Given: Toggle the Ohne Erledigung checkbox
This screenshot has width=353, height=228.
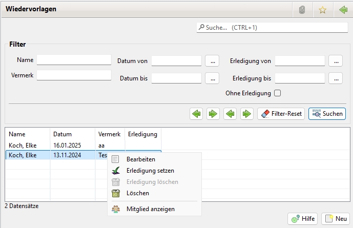Looking at the screenshot, I should (278, 93).
